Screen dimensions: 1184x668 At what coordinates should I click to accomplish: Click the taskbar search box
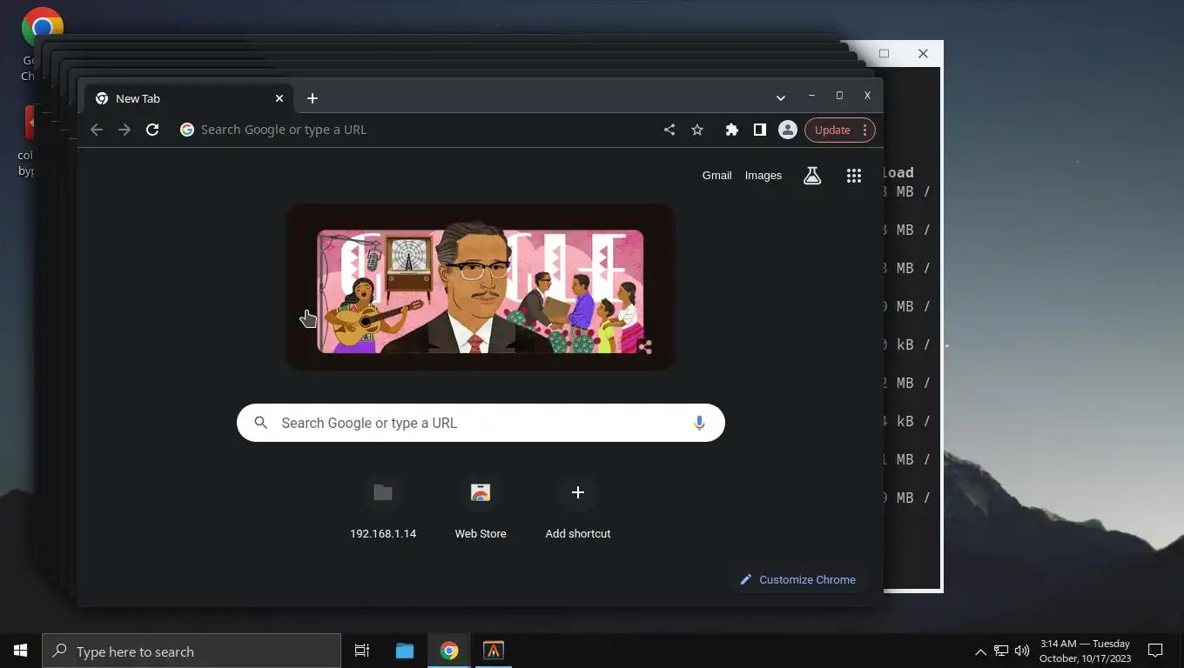tap(192, 651)
